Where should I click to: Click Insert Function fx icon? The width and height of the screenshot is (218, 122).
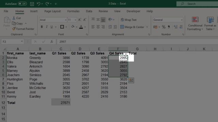52,42
